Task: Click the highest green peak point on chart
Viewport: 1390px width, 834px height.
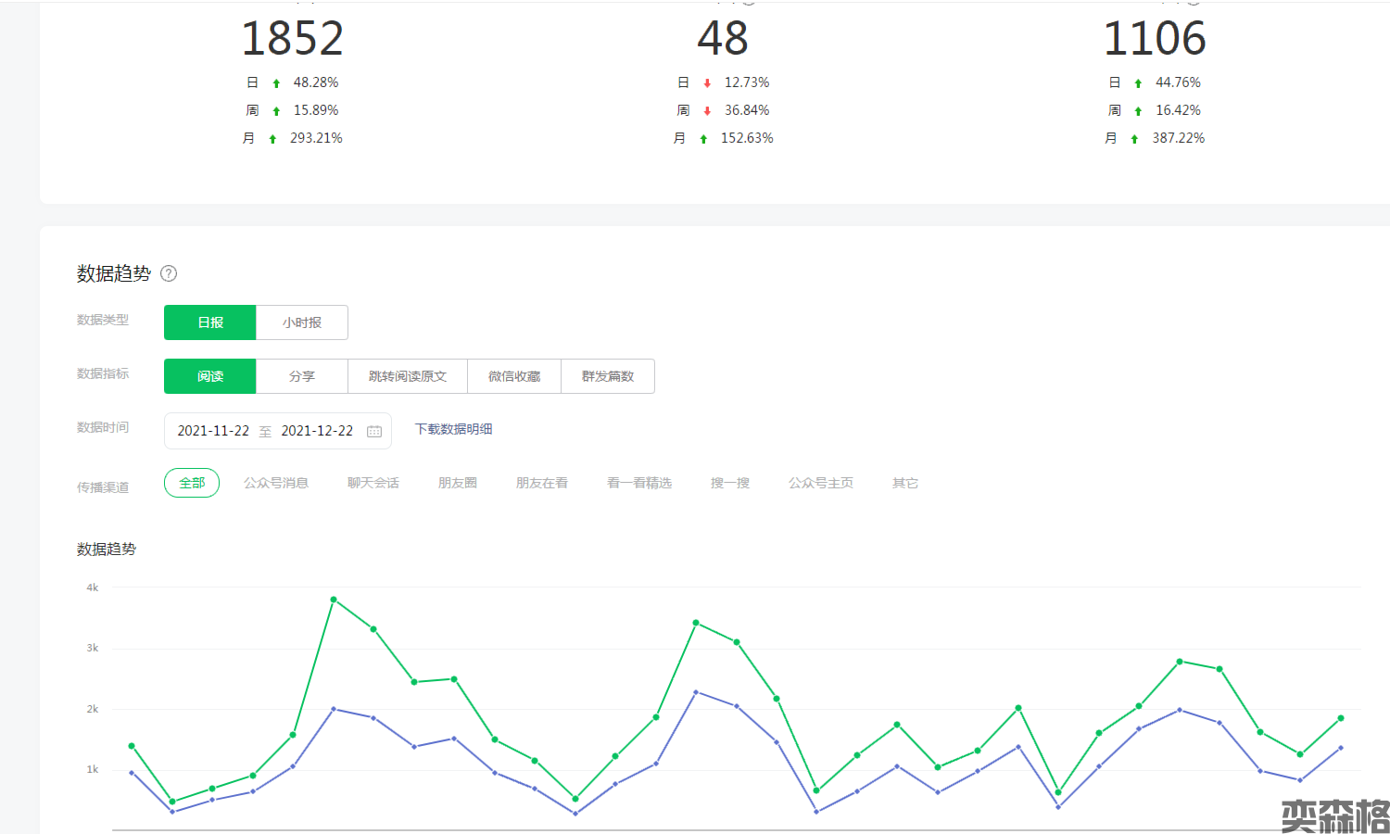Action: pyautogui.click(x=334, y=600)
